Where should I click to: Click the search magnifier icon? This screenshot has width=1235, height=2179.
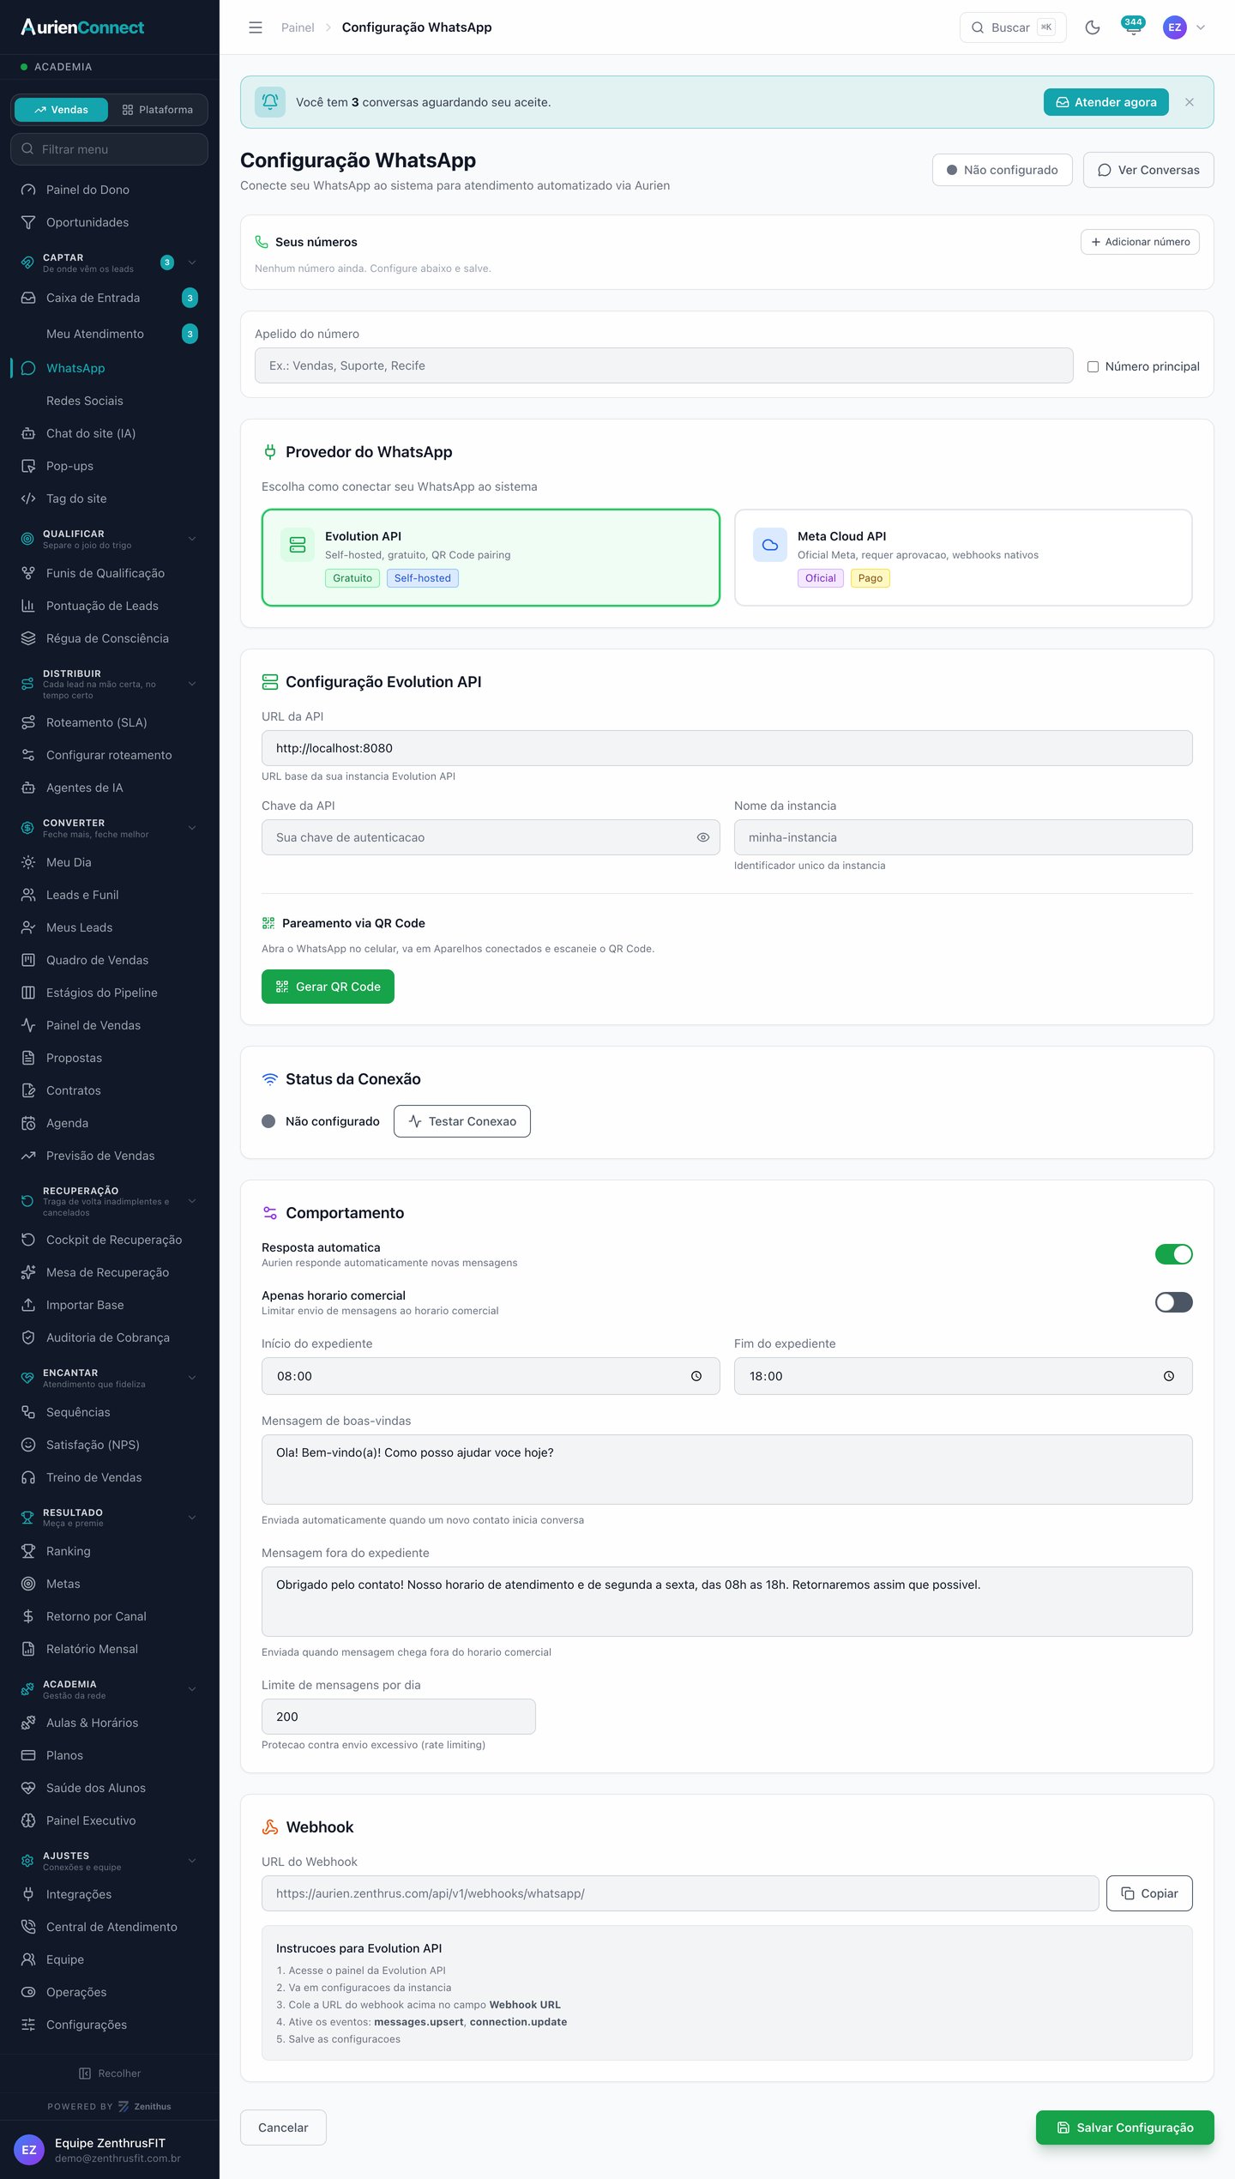pyautogui.click(x=977, y=27)
